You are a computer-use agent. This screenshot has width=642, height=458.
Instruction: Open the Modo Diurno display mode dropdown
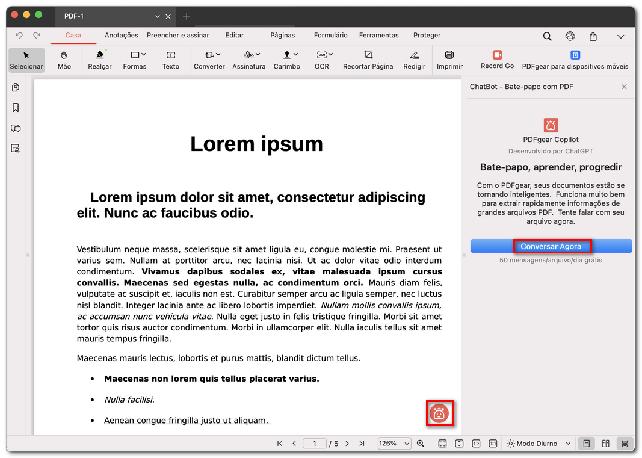537,444
